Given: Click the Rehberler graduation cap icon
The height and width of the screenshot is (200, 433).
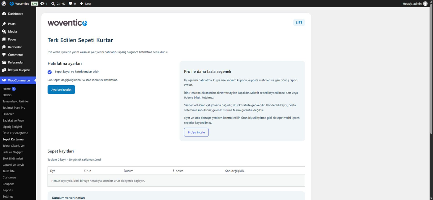Looking at the screenshot, I should 4,47.
